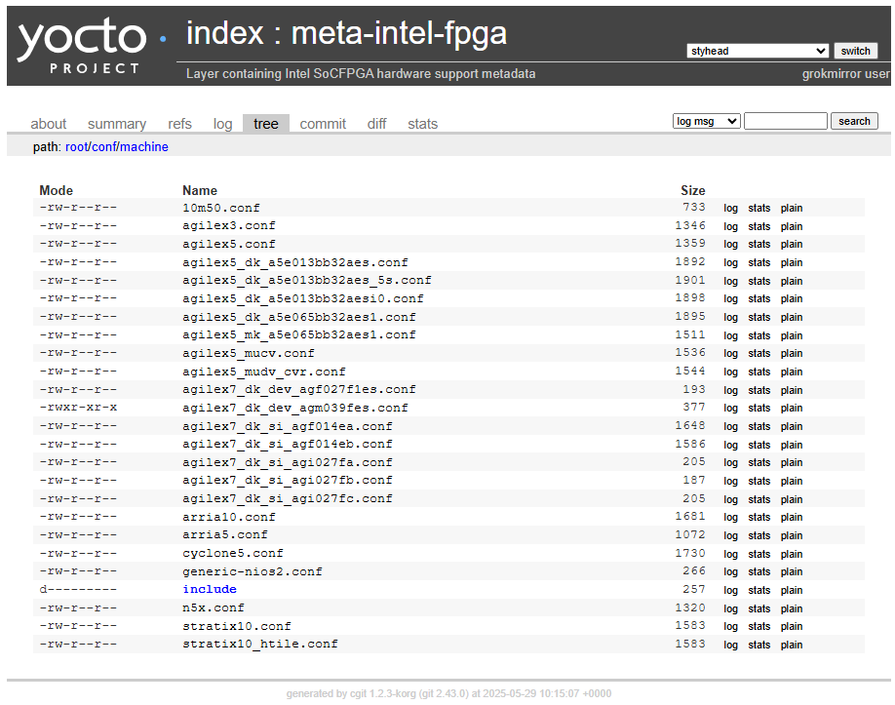Go to root in the path breadcrumb

[x=76, y=146]
